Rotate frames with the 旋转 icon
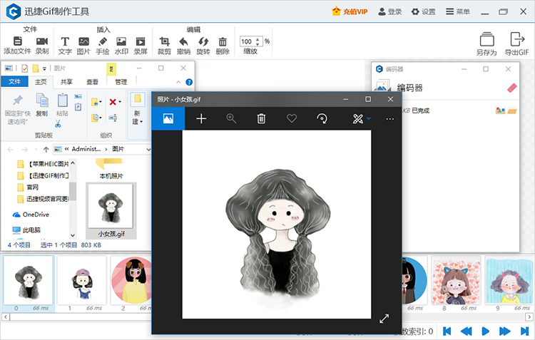Screen dimensions: 535x340 pos(203,41)
